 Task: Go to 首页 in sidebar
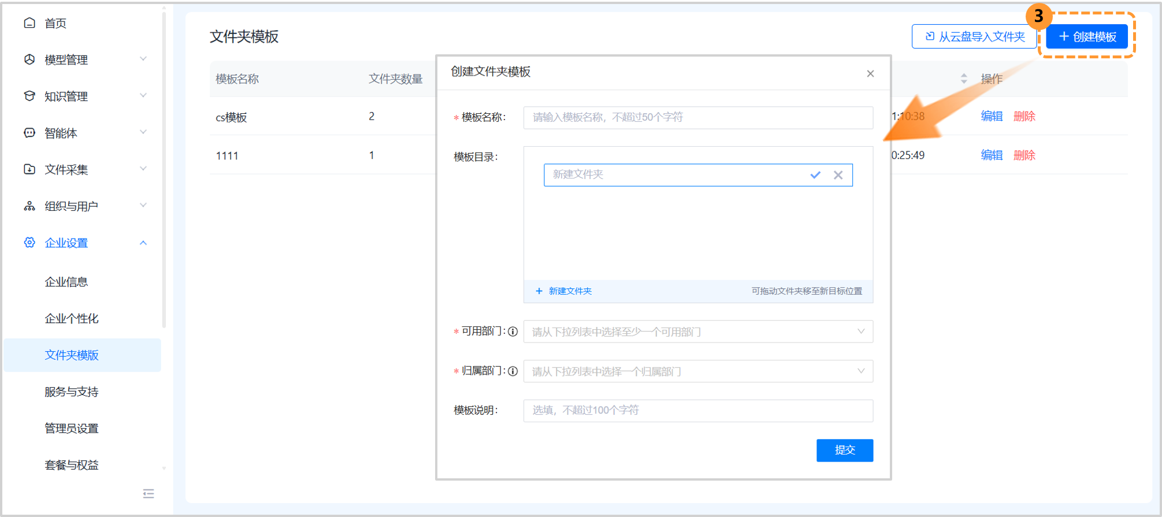[x=55, y=23]
